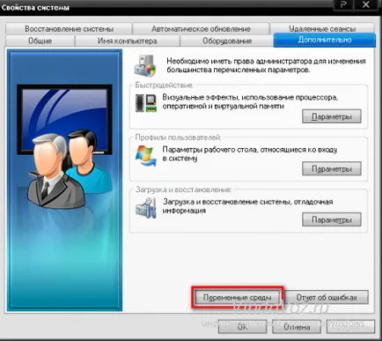The width and height of the screenshot is (382, 341).
Task: Click the Отмена button
Action: (297, 327)
